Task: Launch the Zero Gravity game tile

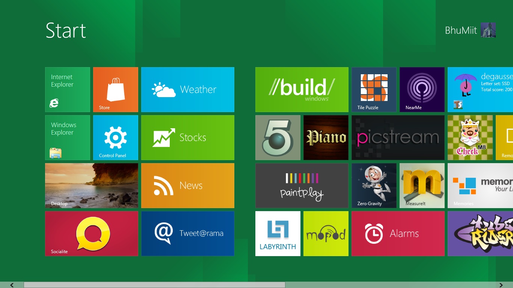Action: point(374,186)
